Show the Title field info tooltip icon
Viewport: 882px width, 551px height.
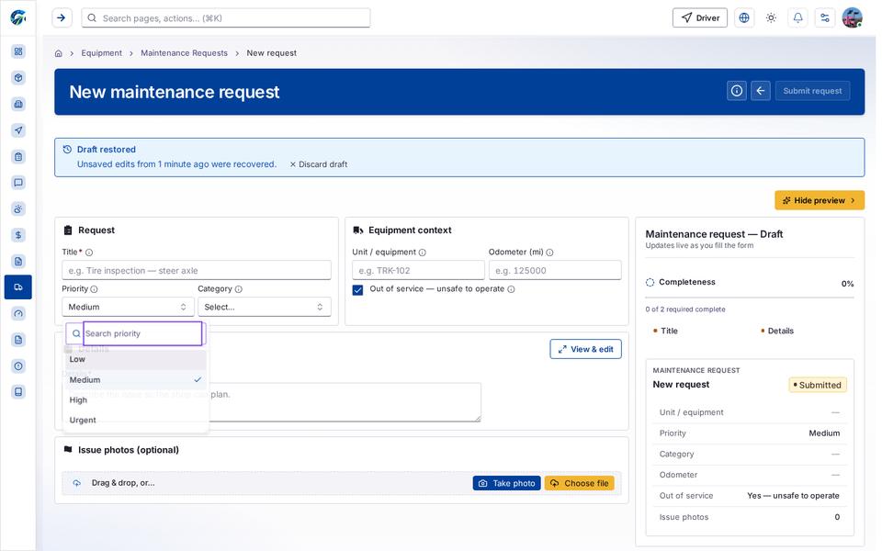click(x=89, y=253)
